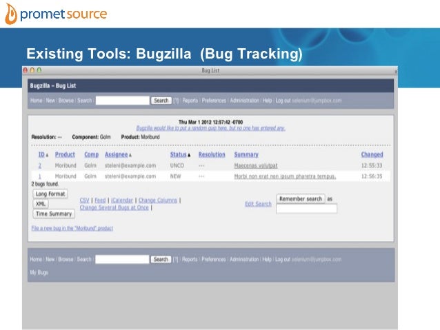The width and height of the screenshot is (440, 330).
Task: Sort by the Assignee column header
Action: (116, 155)
